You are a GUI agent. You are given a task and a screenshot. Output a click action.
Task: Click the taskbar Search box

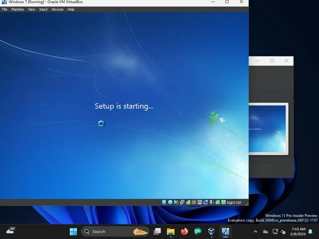(x=115, y=232)
